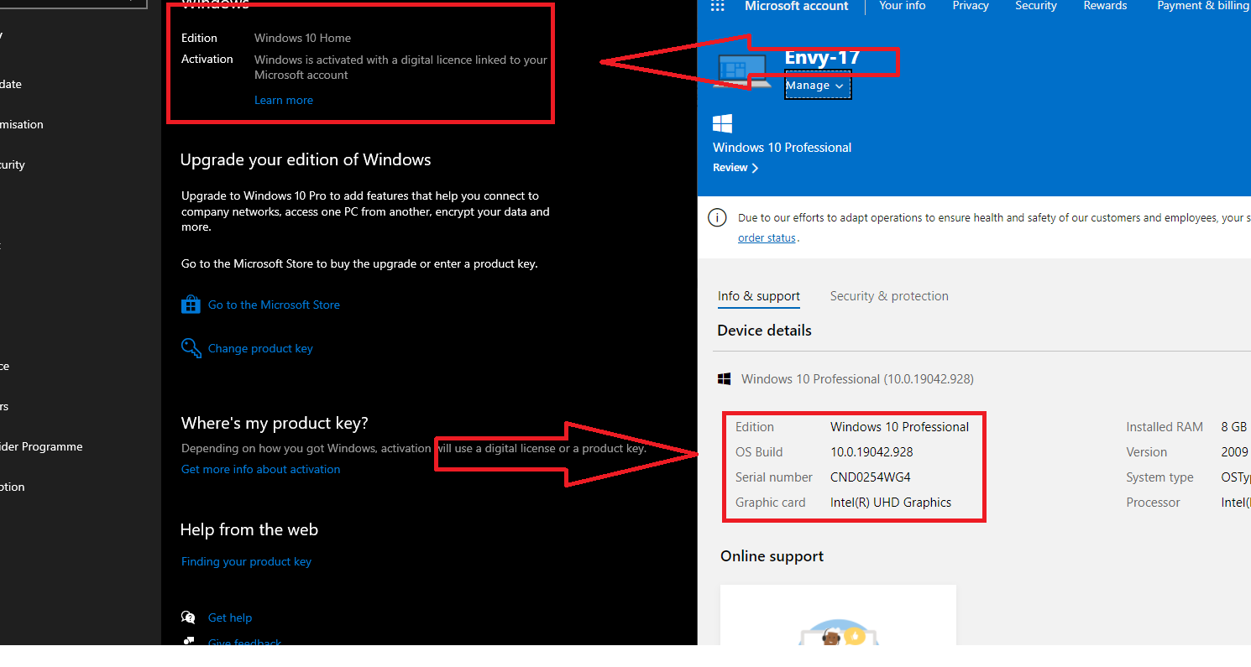Select the Installed RAM value 8 GB
1251x667 pixels.
click(1234, 427)
